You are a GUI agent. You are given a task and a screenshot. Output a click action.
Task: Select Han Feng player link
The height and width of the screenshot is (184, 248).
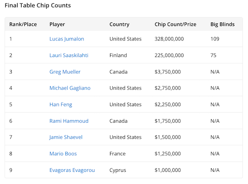click(61, 105)
